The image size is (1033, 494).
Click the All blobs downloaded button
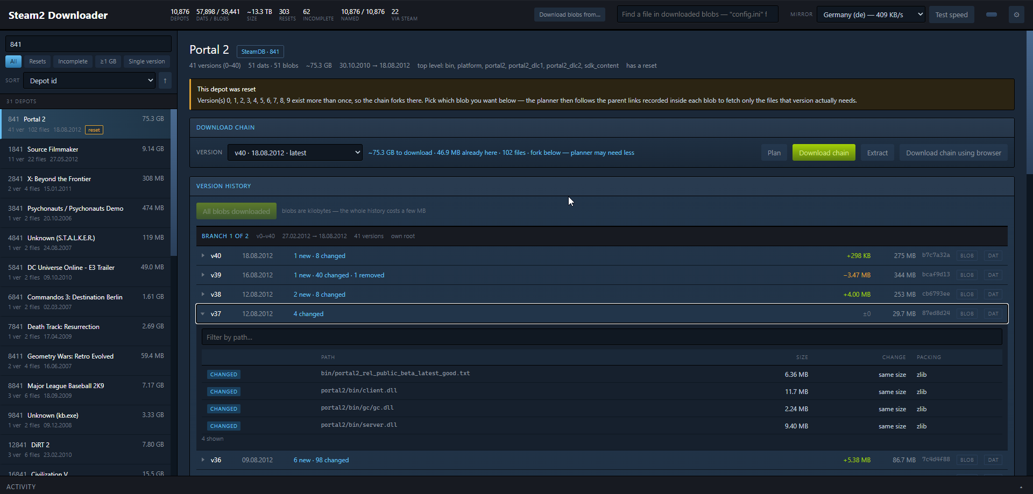236,211
